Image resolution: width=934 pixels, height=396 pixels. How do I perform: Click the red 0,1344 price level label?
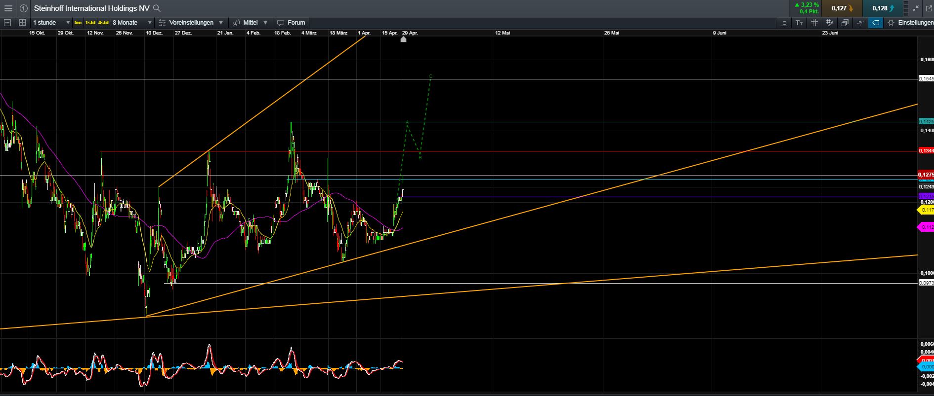point(926,150)
